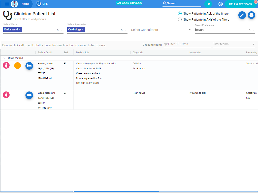258x193 pixels.
Task: Click Heart failure diagnosis cell
Action: [x=139, y=93]
